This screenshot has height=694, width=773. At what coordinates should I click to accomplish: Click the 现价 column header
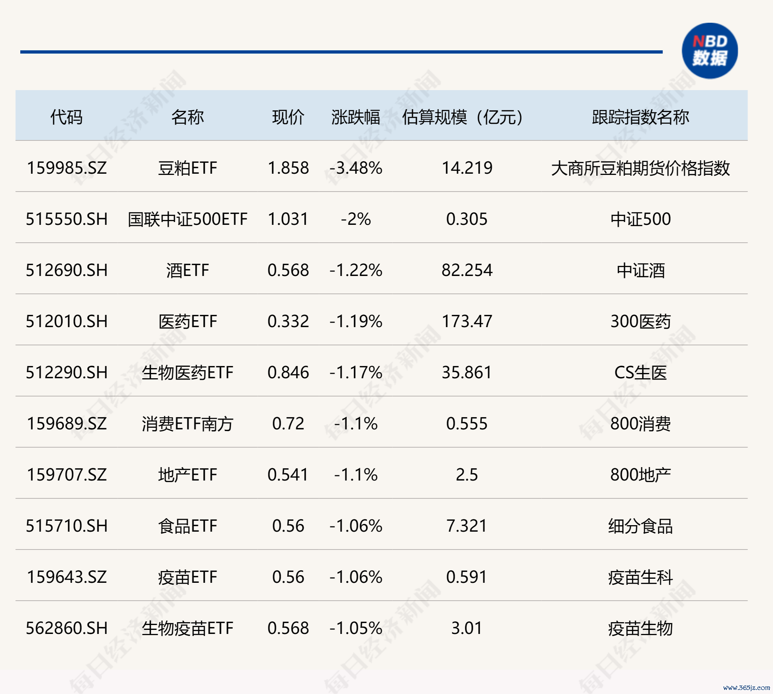pos(288,117)
